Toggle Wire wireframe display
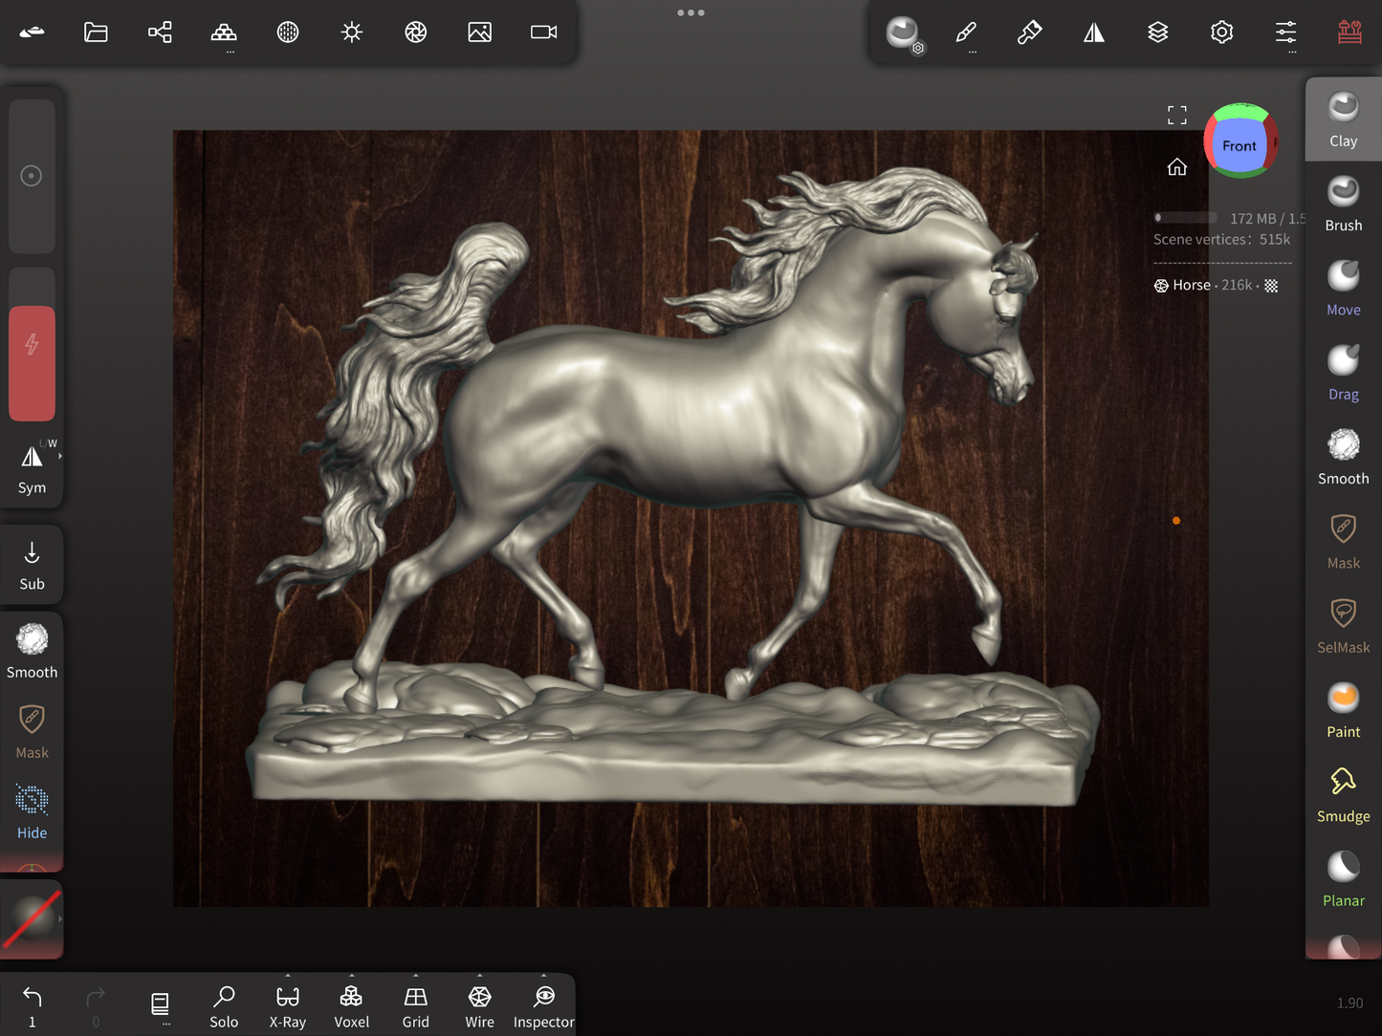The height and width of the screenshot is (1036, 1382). [x=479, y=1005]
